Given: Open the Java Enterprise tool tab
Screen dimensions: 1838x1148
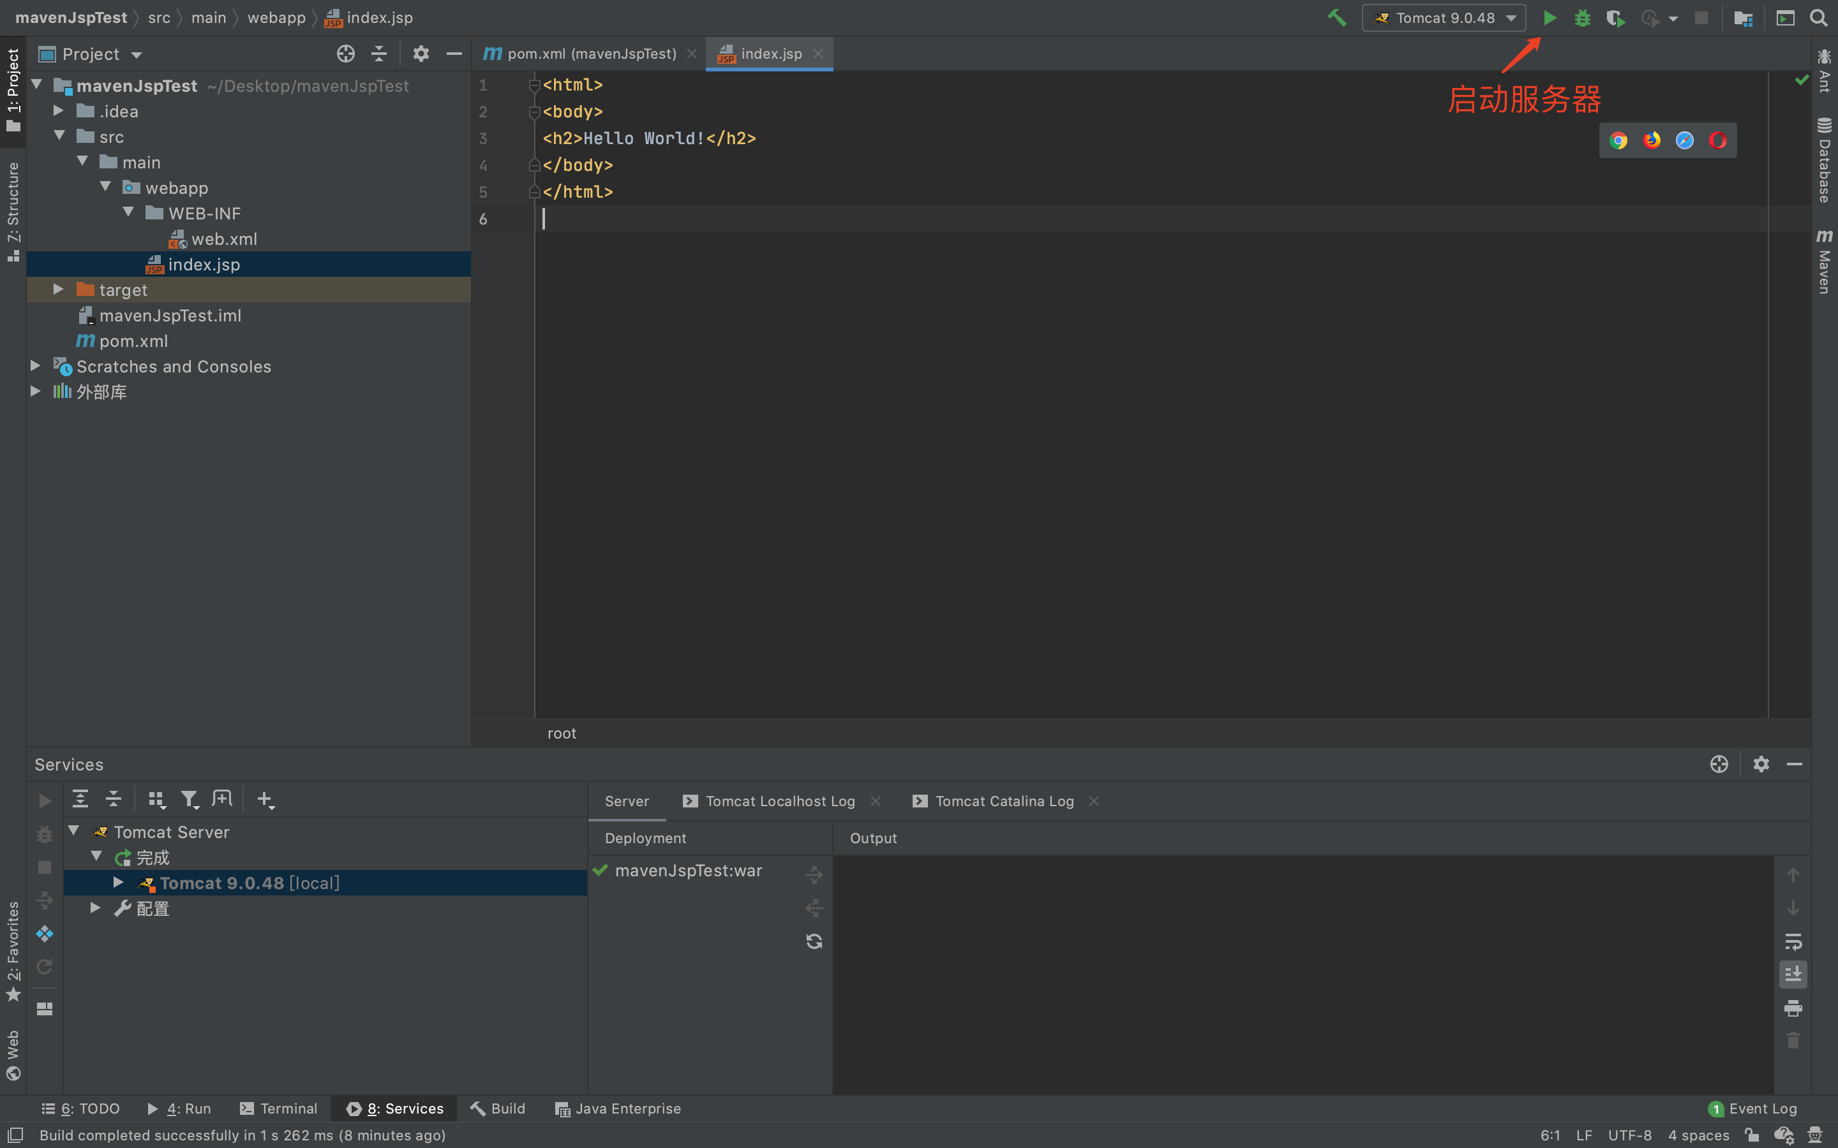Looking at the screenshot, I should coord(618,1108).
